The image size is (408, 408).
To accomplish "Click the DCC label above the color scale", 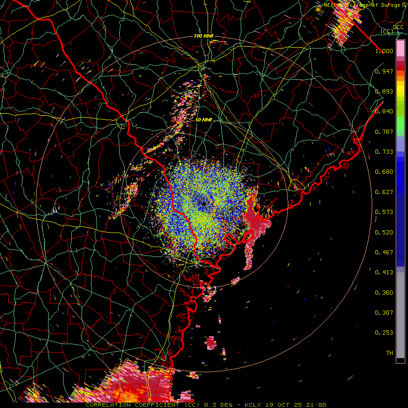I will [x=398, y=27].
